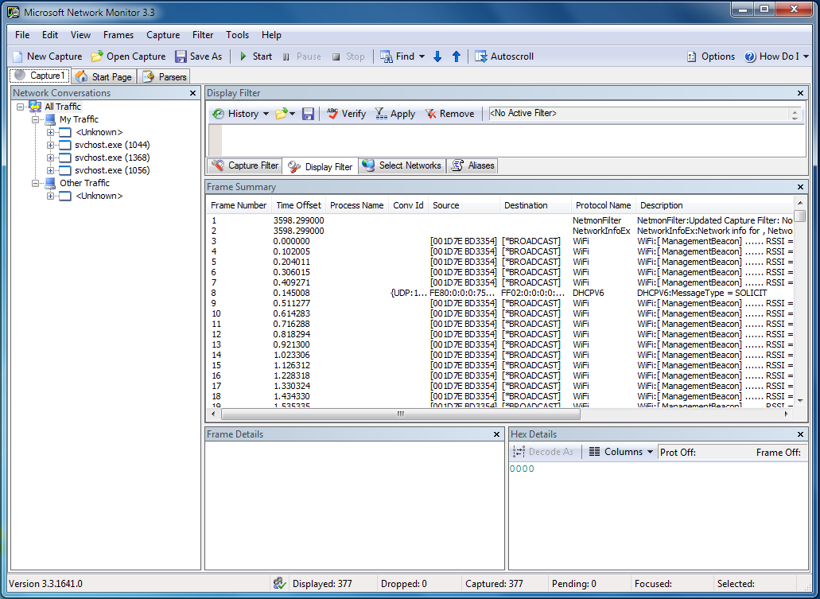This screenshot has width=820, height=599.
Task: Open the How Do I dropdown arrow
Action: click(806, 56)
